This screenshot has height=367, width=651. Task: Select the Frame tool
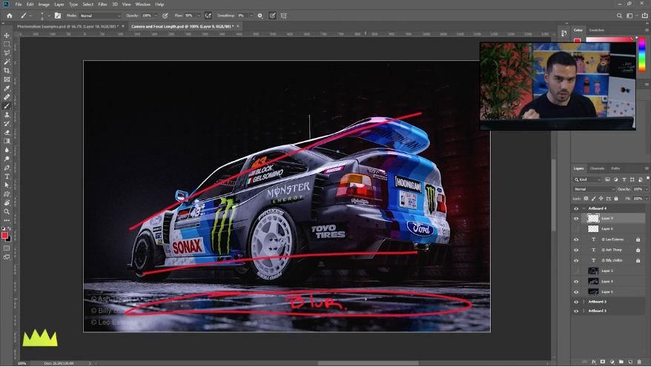coord(7,79)
